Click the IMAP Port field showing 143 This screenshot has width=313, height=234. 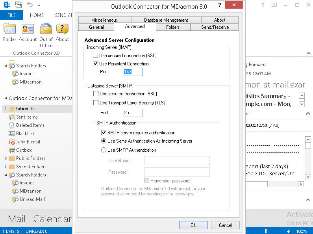133,72
